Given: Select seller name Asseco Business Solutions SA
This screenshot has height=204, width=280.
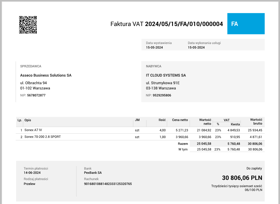Looking at the screenshot, I should click(x=46, y=75).
